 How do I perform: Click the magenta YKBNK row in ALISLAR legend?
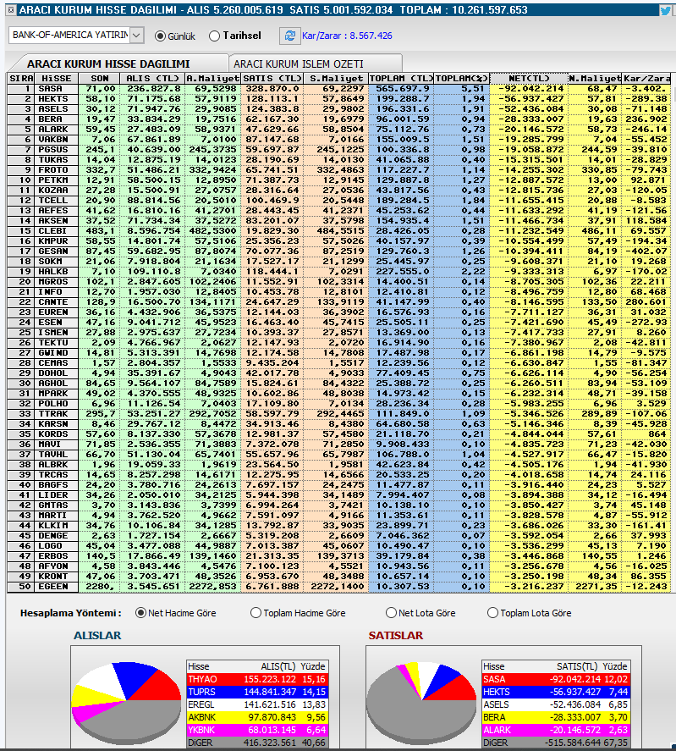tap(257, 731)
